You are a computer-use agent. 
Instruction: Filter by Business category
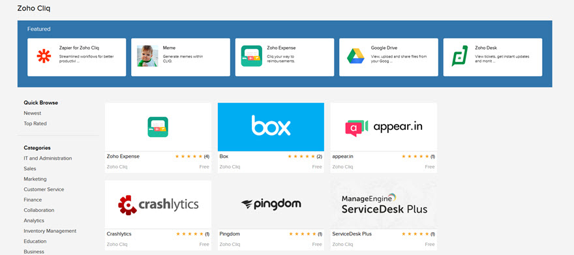34,252
